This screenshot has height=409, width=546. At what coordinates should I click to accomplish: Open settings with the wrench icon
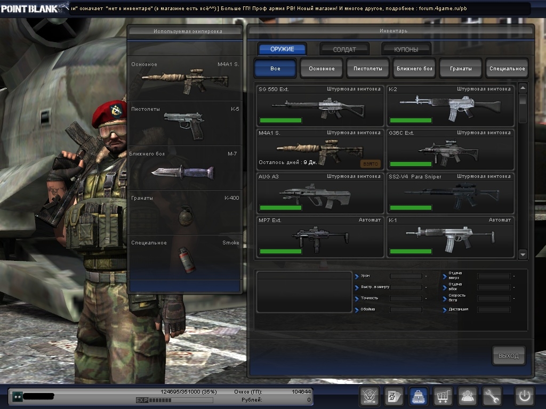(x=492, y=396)
